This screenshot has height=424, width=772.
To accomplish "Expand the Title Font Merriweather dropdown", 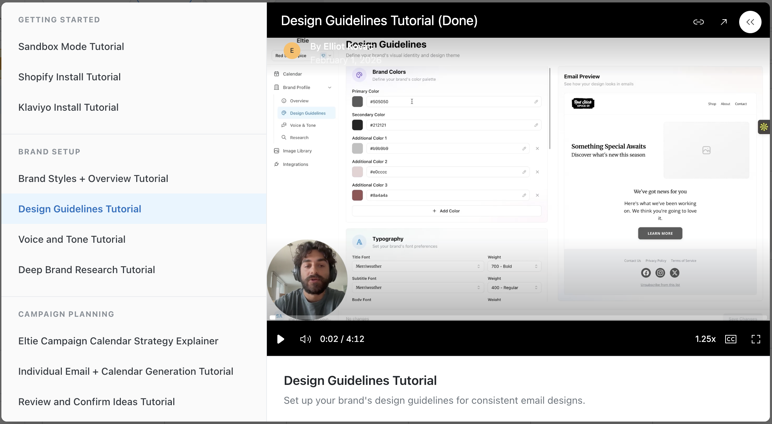I will tap(418, 266).
